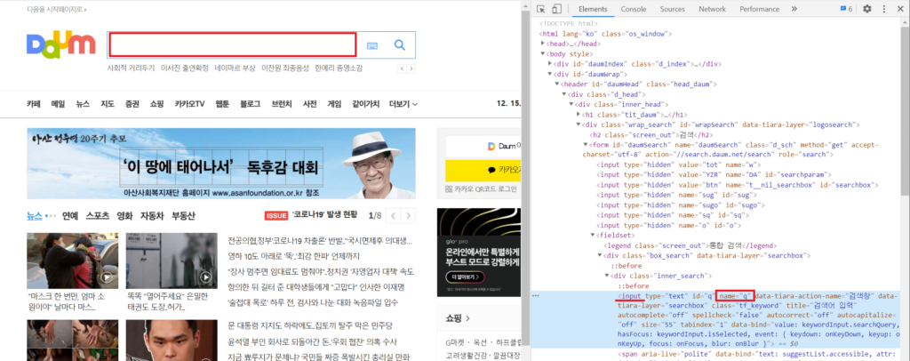Click the yellow Kakao login button

pos(483,170)
